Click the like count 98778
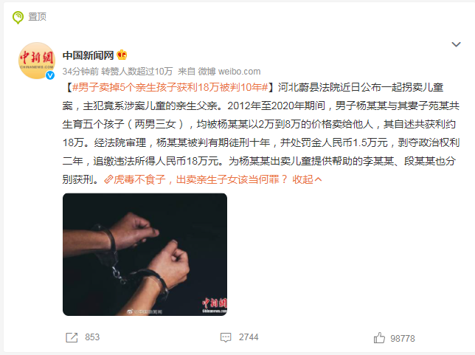This screenshot has height=355, width=475. [403, 338]
